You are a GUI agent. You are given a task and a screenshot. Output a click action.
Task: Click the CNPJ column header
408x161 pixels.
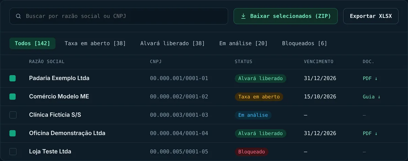156,61
